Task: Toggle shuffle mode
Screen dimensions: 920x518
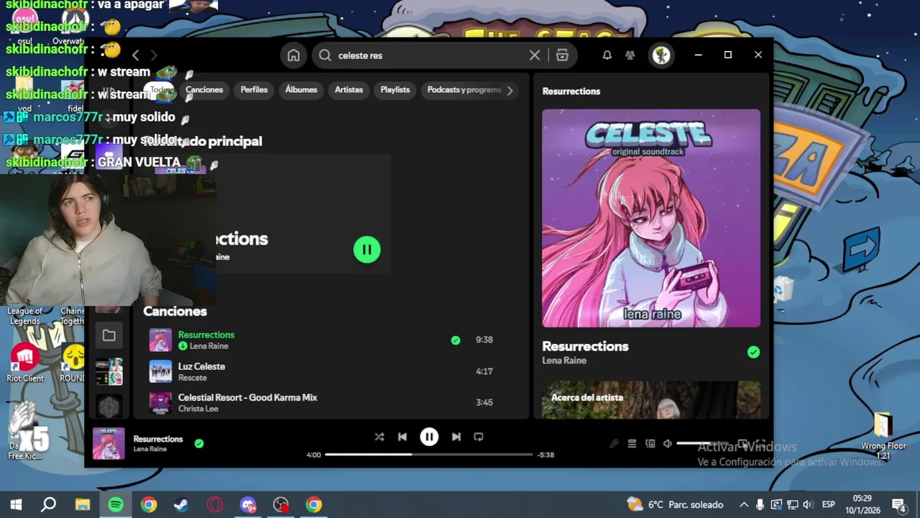Action: (379, 437)
